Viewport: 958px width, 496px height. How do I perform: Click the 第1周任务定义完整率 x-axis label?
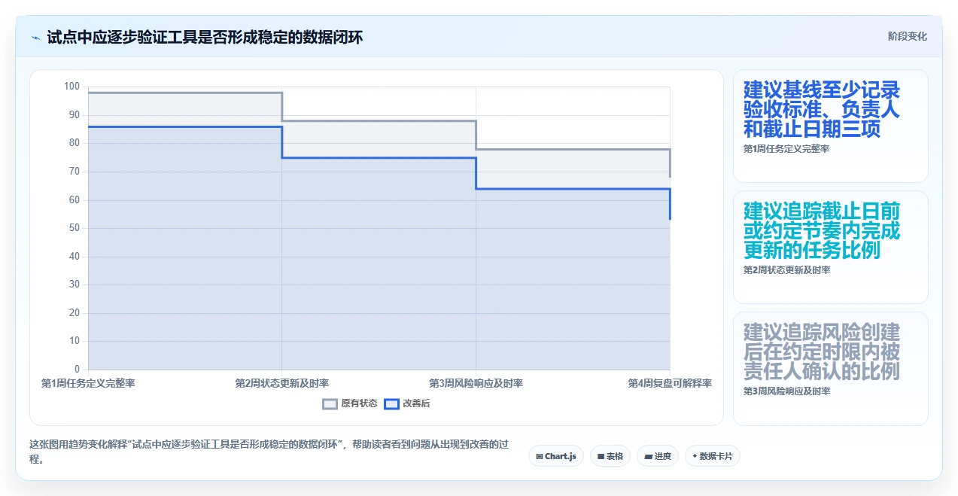[x=88, y=383]
